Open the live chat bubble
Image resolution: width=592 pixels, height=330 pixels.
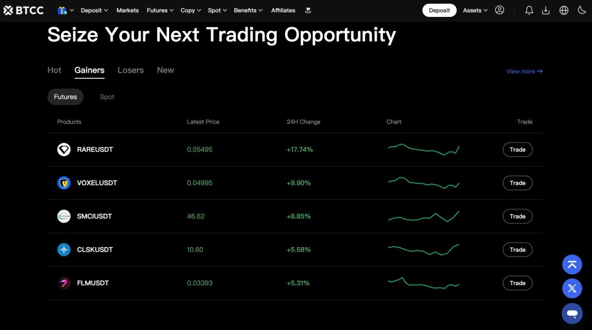[572, 313]
